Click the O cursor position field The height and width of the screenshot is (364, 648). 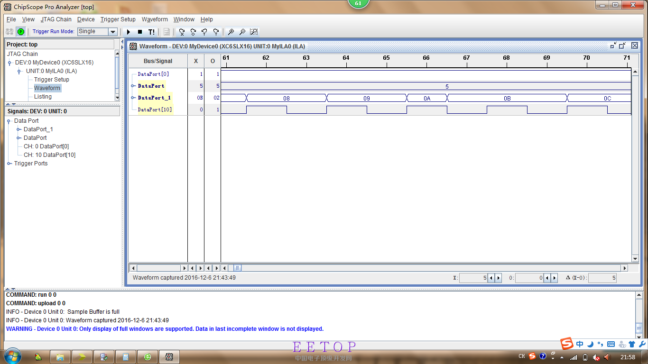point(529,278)
